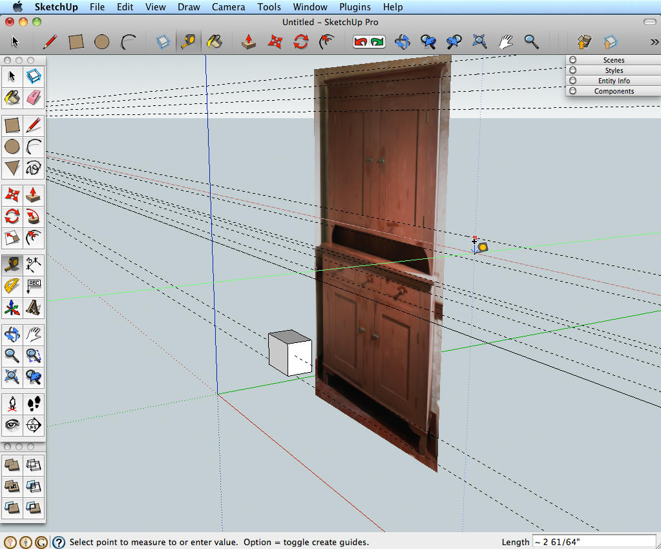Click the help question mark button

point(59,543)
